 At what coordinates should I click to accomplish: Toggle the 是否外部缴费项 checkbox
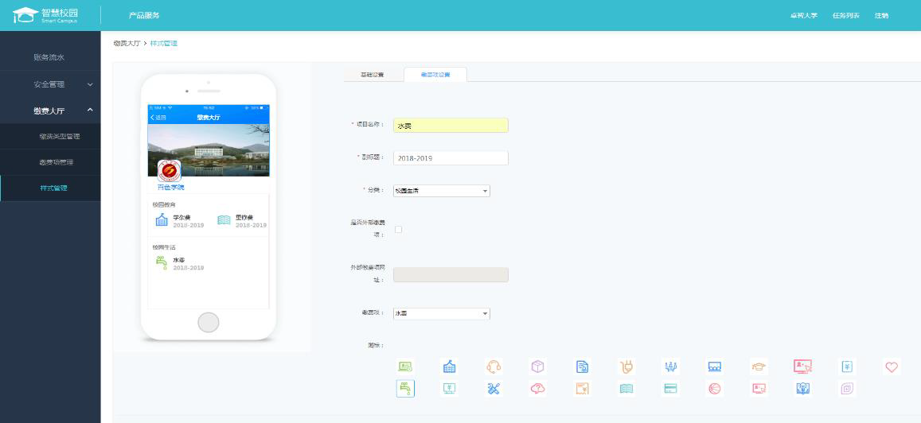click(399, 230)
